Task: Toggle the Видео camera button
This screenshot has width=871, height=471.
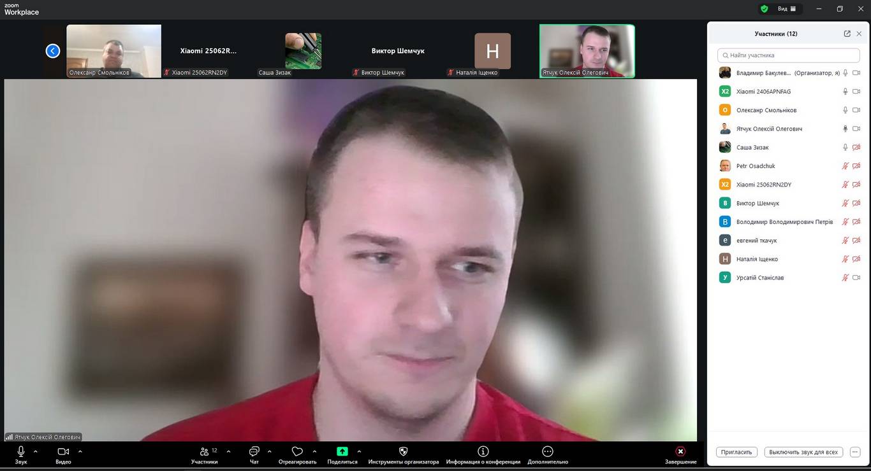Action: (x=63, y=451)
